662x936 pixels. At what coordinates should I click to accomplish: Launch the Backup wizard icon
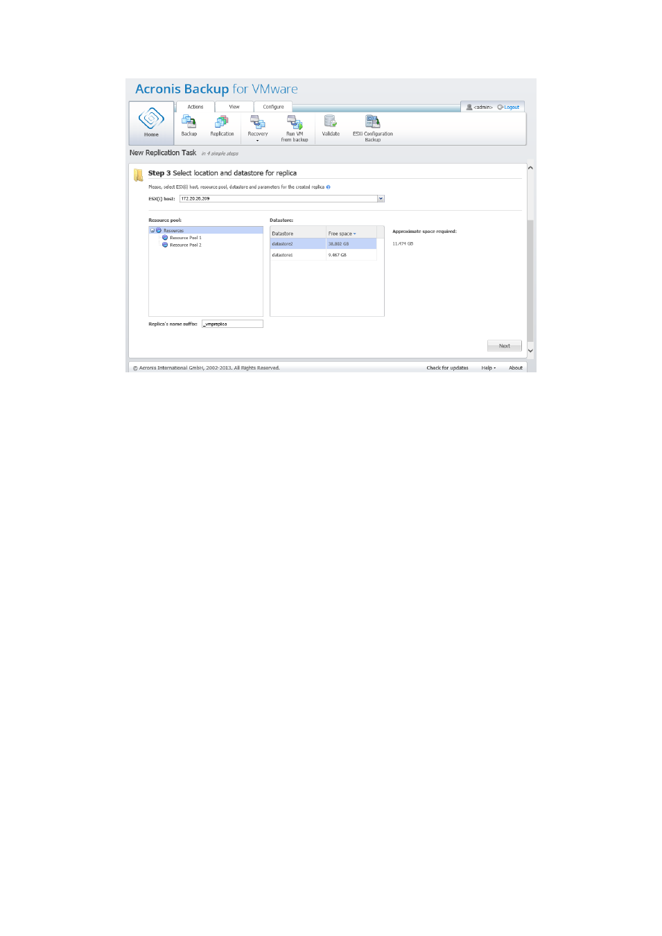(x=189, y=122)
